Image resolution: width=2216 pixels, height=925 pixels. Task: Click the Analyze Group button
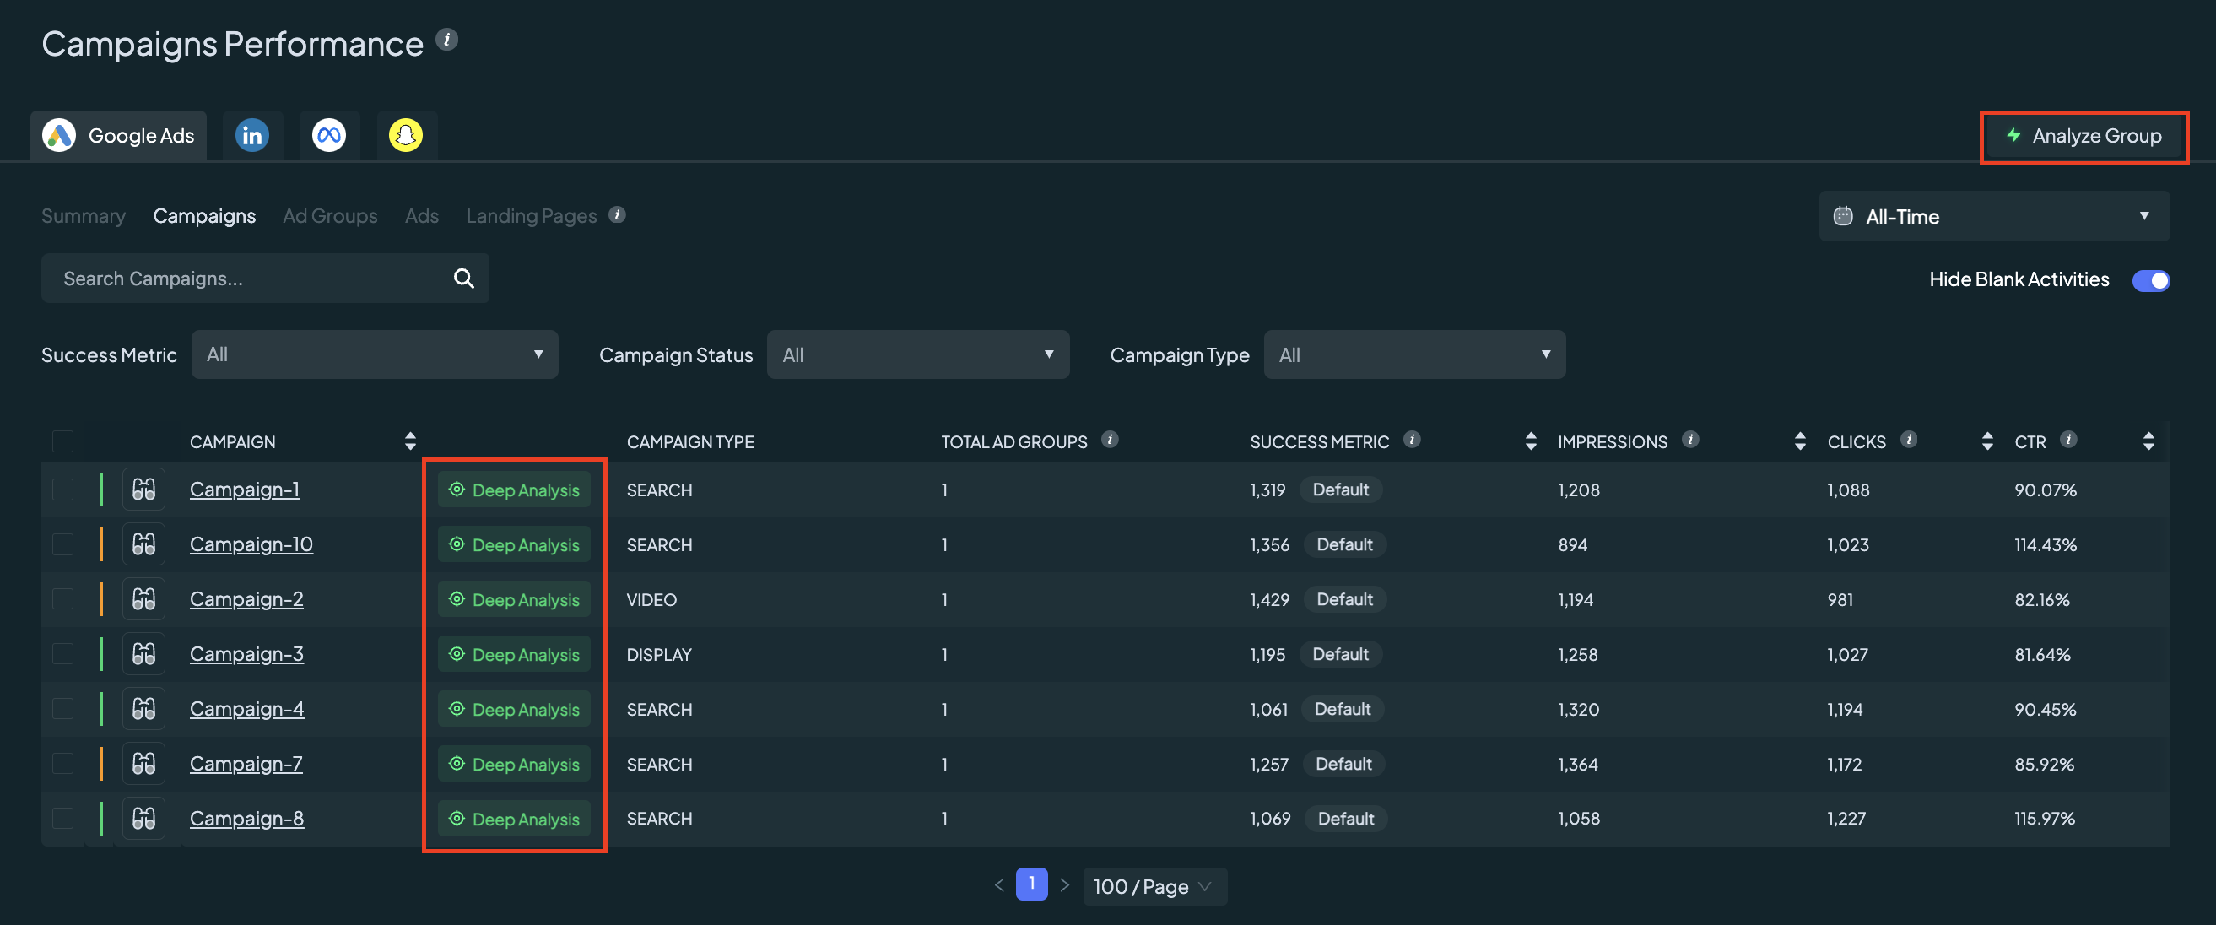click(x=2084, y=136)
